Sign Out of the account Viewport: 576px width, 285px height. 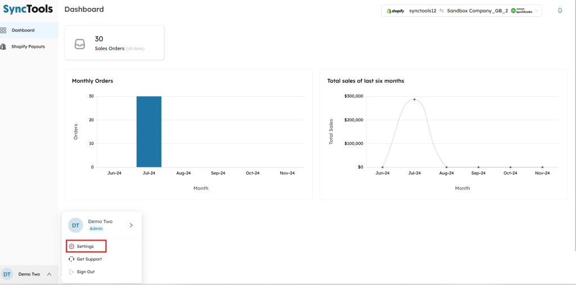(x=85, y=272)
